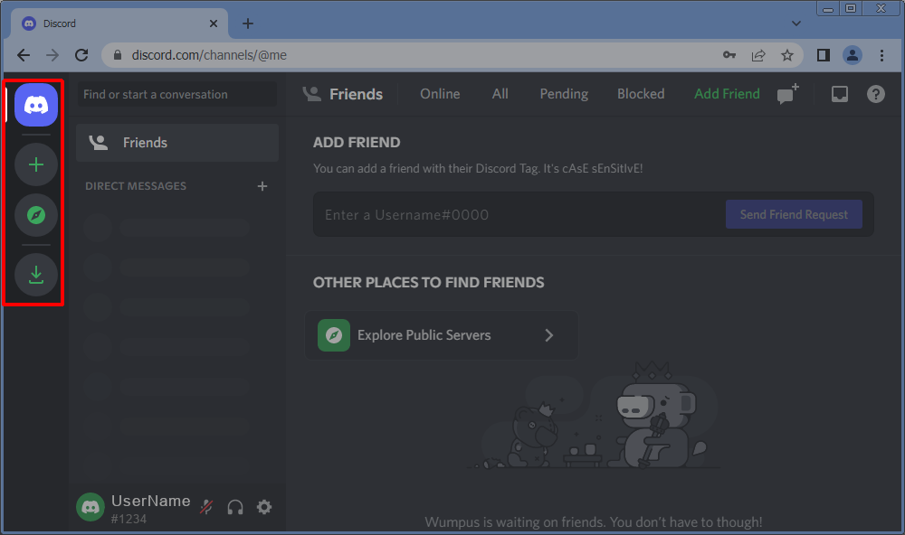Open Discord Home direct messages icon
Screen dimensions: 905x535
pos(36,105)
